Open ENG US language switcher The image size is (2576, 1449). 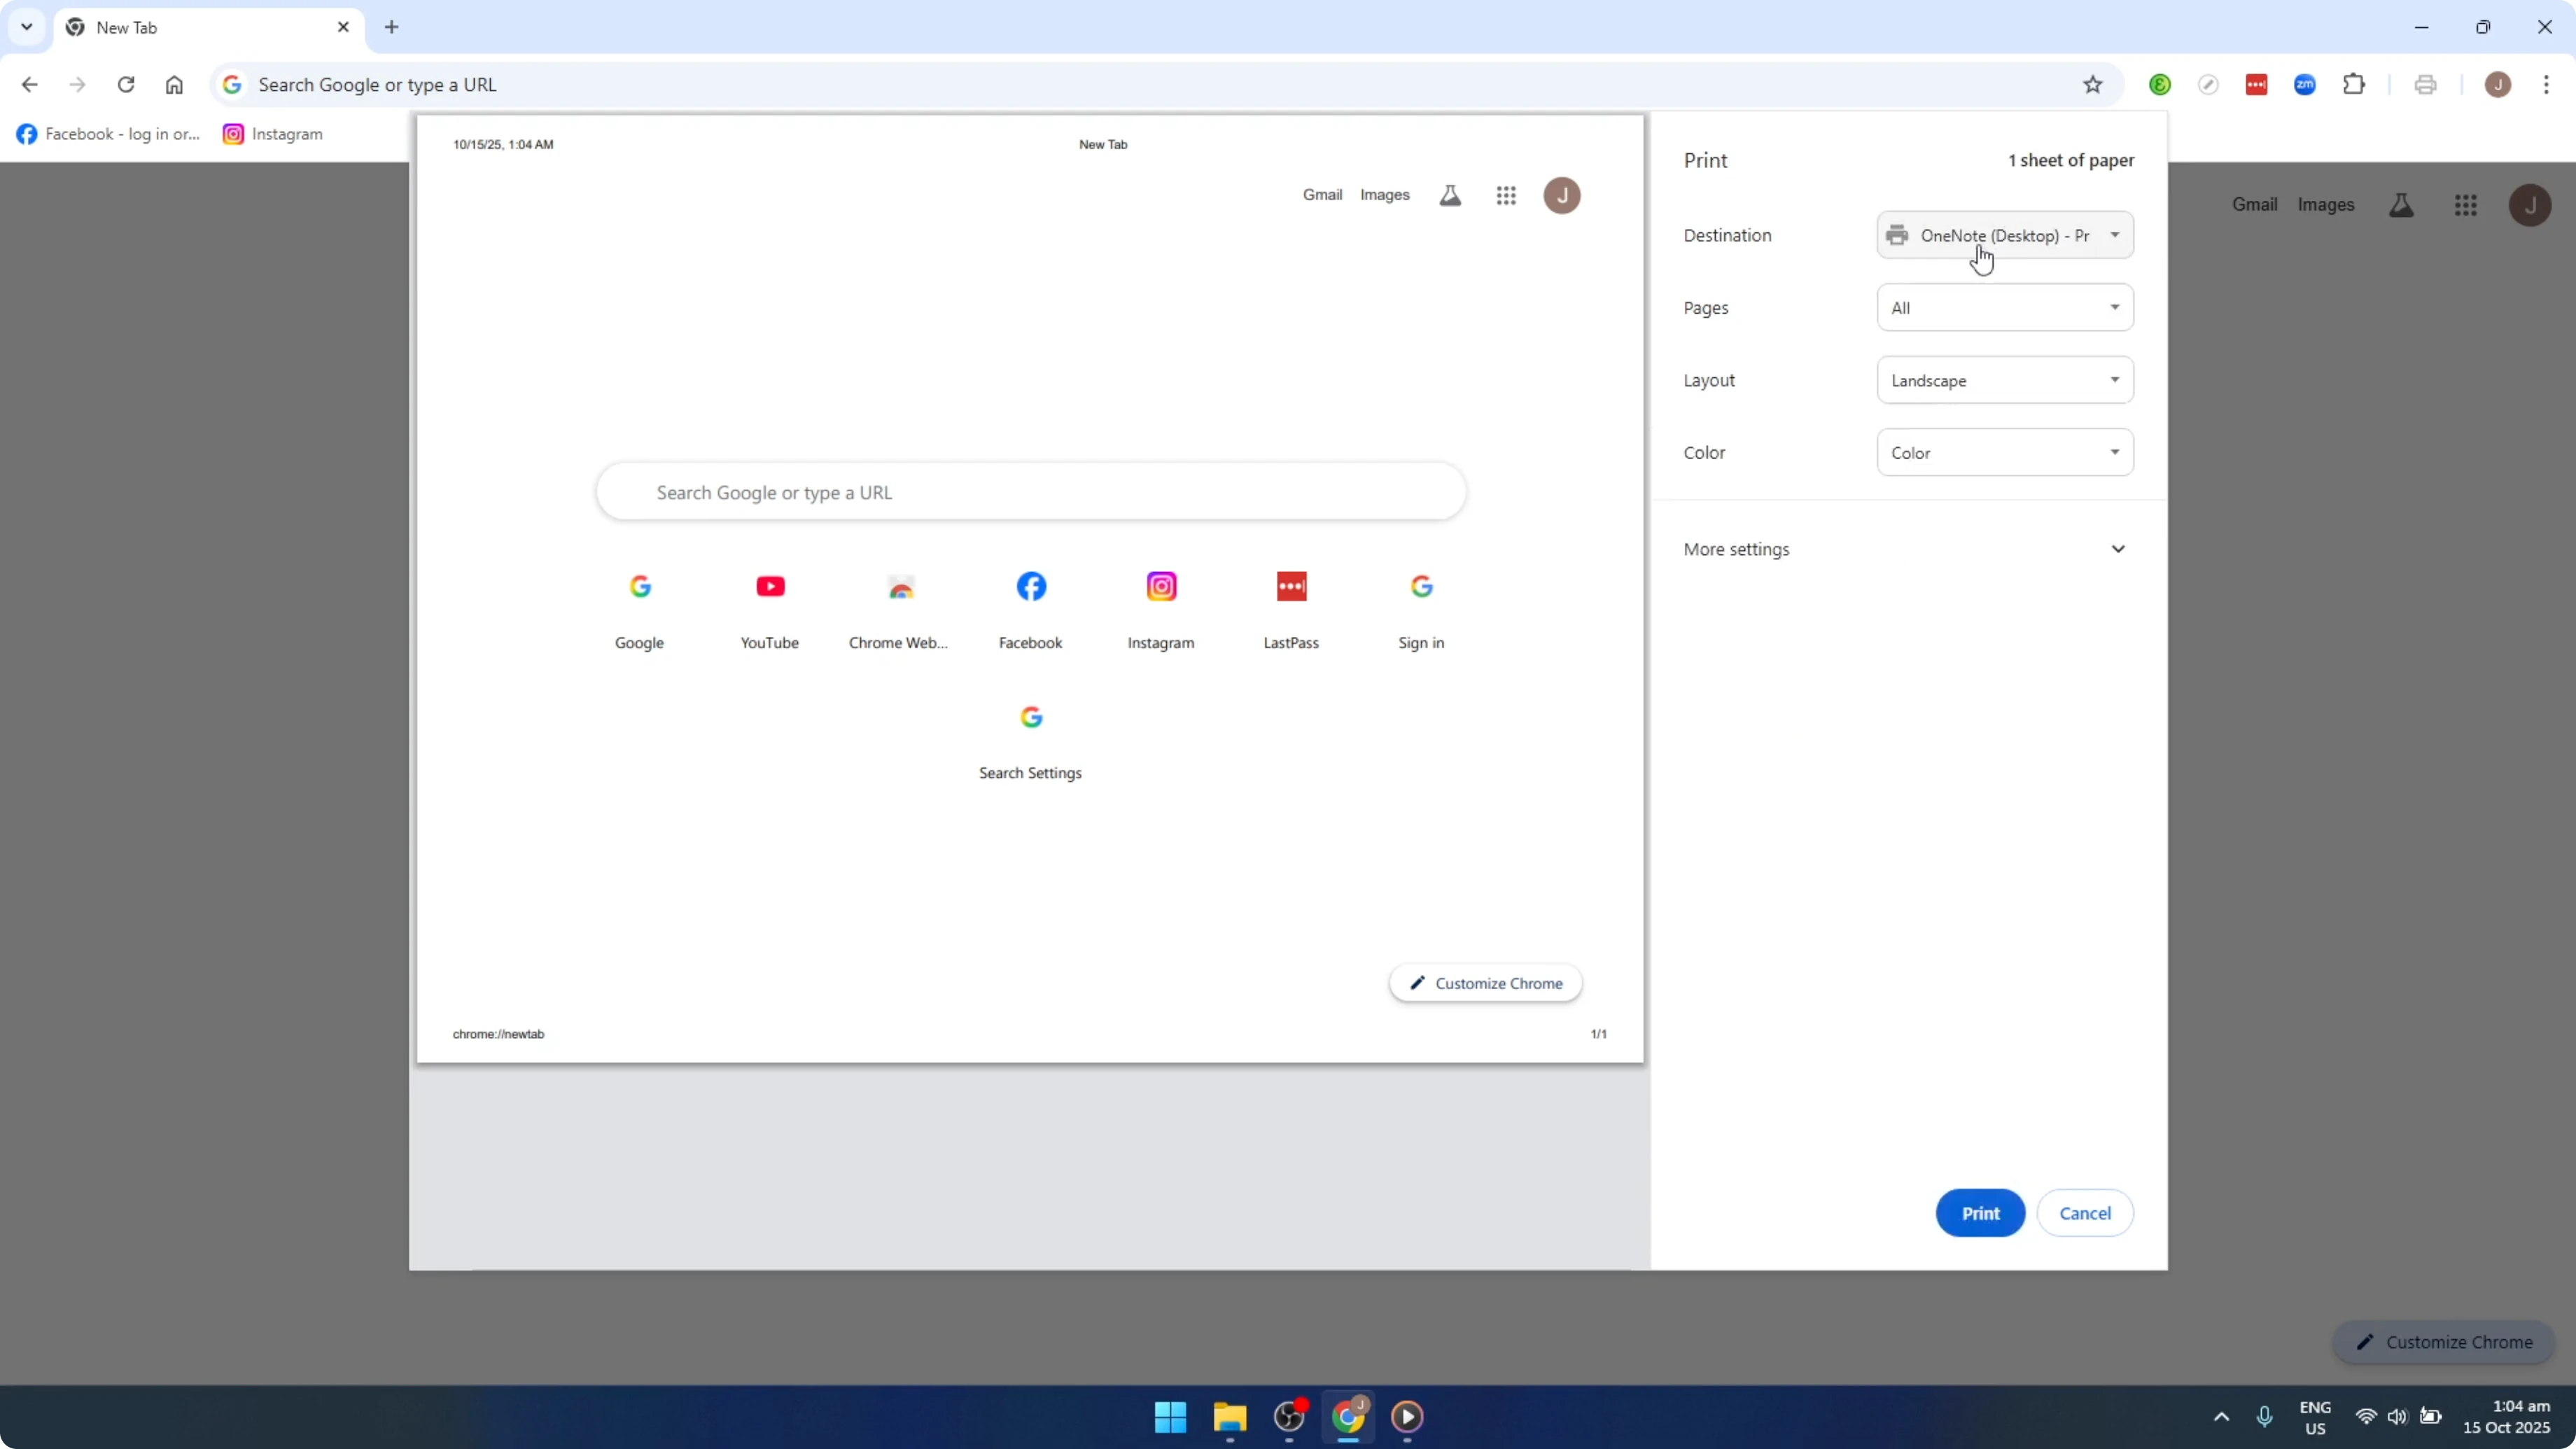point(2315,1417)
